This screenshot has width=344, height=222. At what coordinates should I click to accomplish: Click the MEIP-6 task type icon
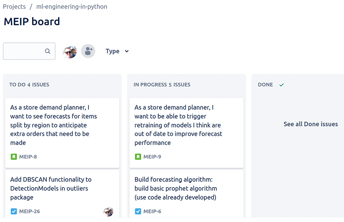point(138,211)
